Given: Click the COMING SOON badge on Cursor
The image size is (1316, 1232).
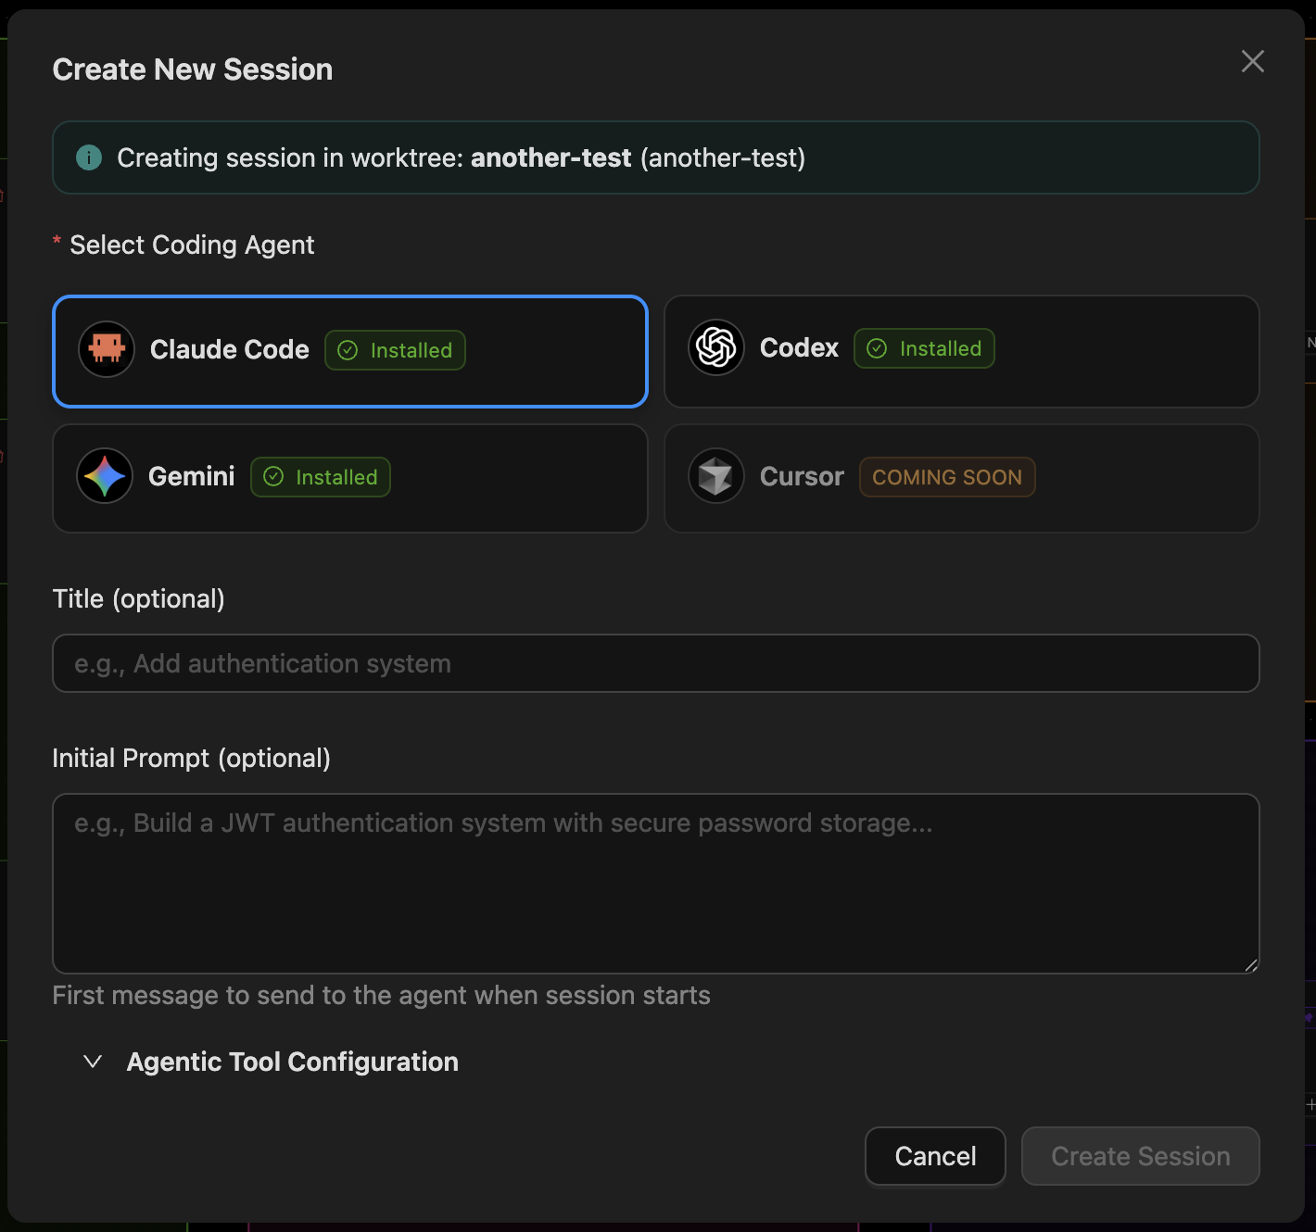Looking at the screenshot, I should pyautogui.click(x=946, y=476).
